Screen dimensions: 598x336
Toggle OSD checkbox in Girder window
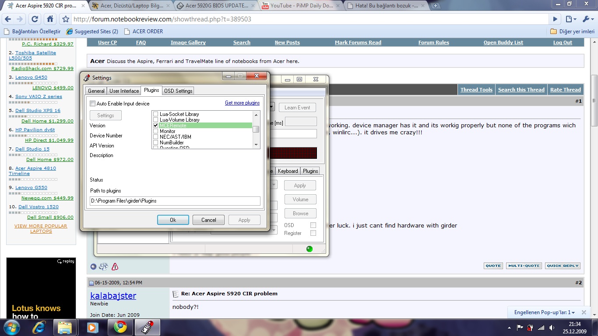point(313,225)
